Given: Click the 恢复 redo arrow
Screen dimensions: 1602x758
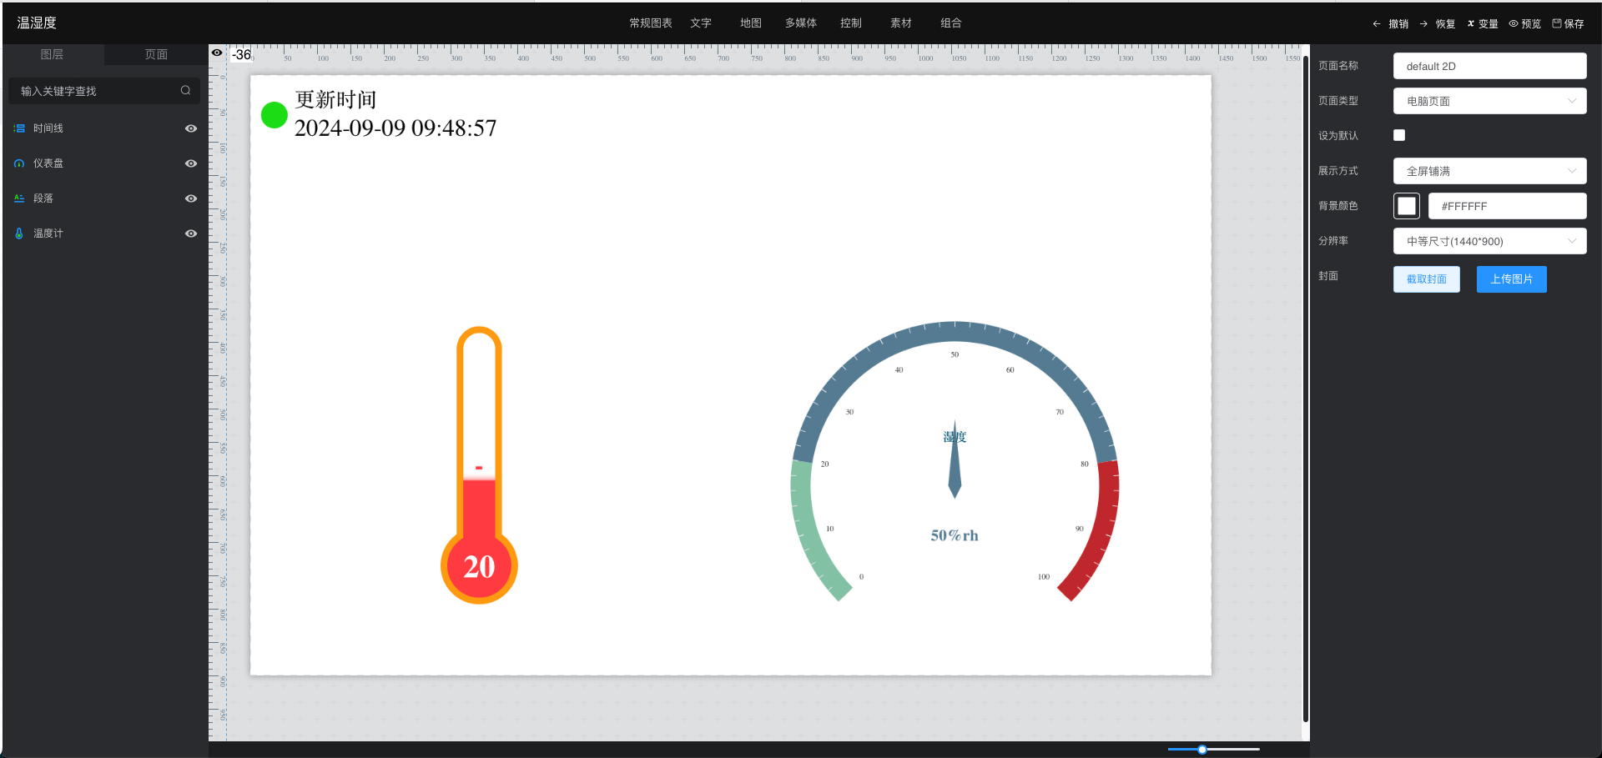Looking at the screenshot, I should click(1423, 24).
